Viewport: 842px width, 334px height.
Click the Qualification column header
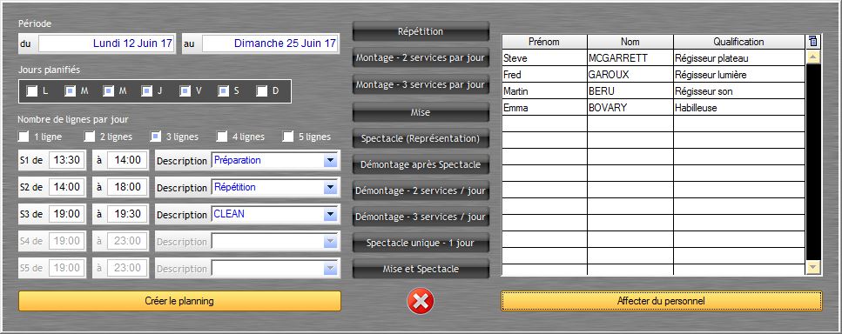click(739, 42)
